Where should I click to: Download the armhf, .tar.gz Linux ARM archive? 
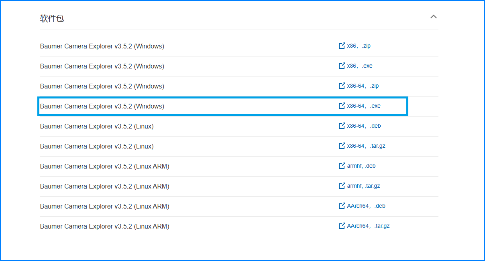point(364,186)
